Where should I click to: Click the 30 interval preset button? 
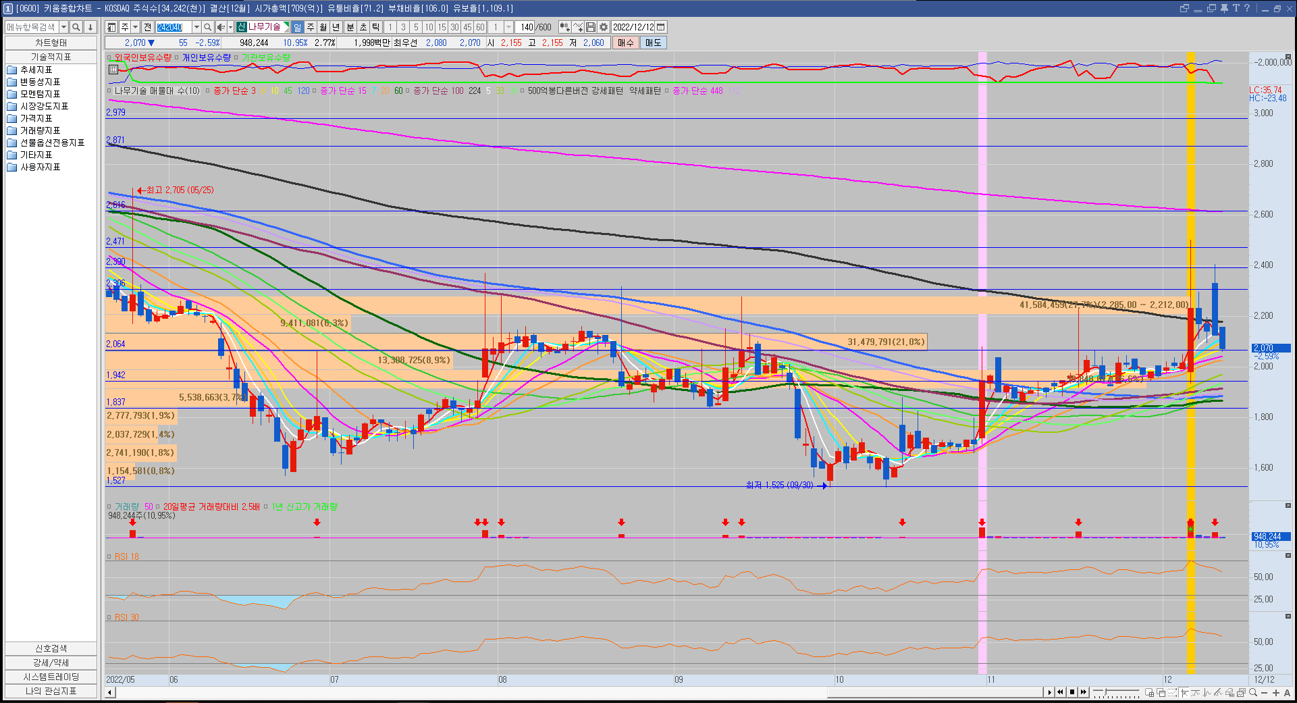tap(454, 27)
